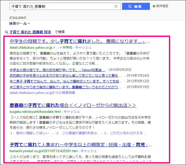
Task: Open result 思春期の子育てに疲れた場合 ノイローゼからの脱出法
Action: point(73,105)
